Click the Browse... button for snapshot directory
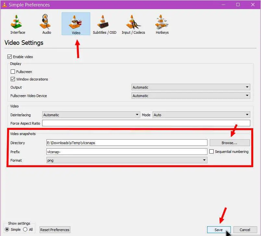Screen dimensions: 261x236 [230, 143]
